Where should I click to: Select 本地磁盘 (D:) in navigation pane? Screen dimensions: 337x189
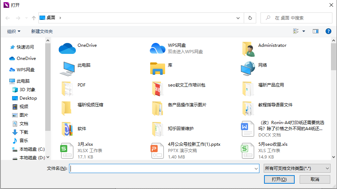click(x=28, y=158)
